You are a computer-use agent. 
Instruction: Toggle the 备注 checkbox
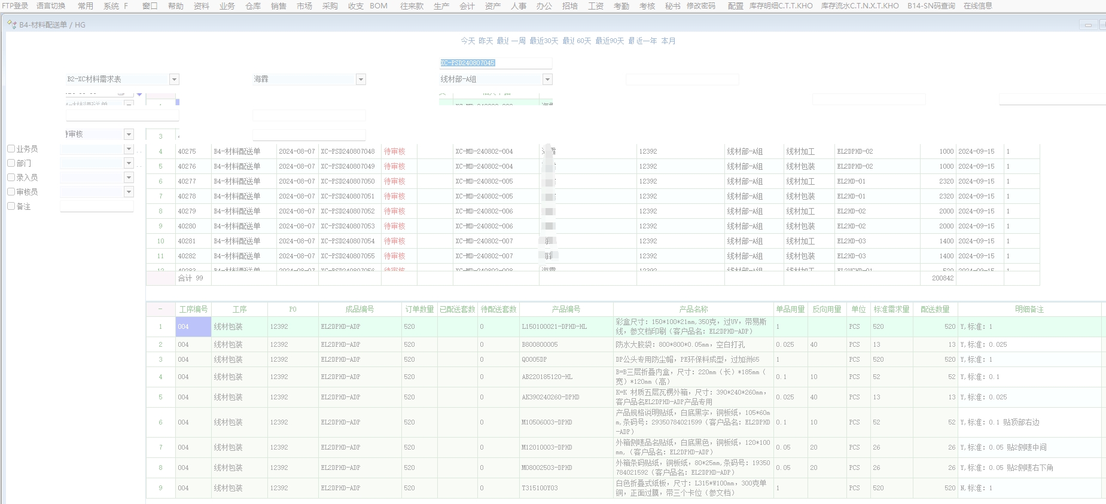point(11,206)
